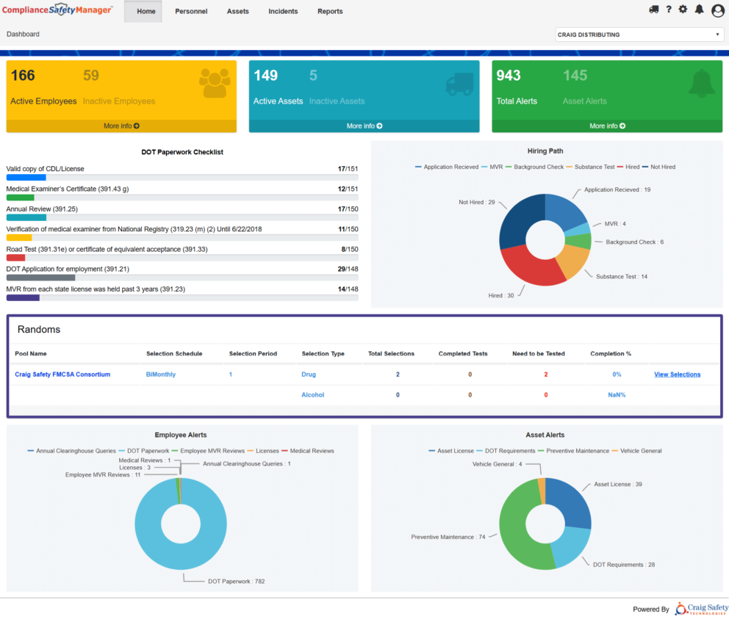
Task: Open the View Selections link
Action: [677, 374]
